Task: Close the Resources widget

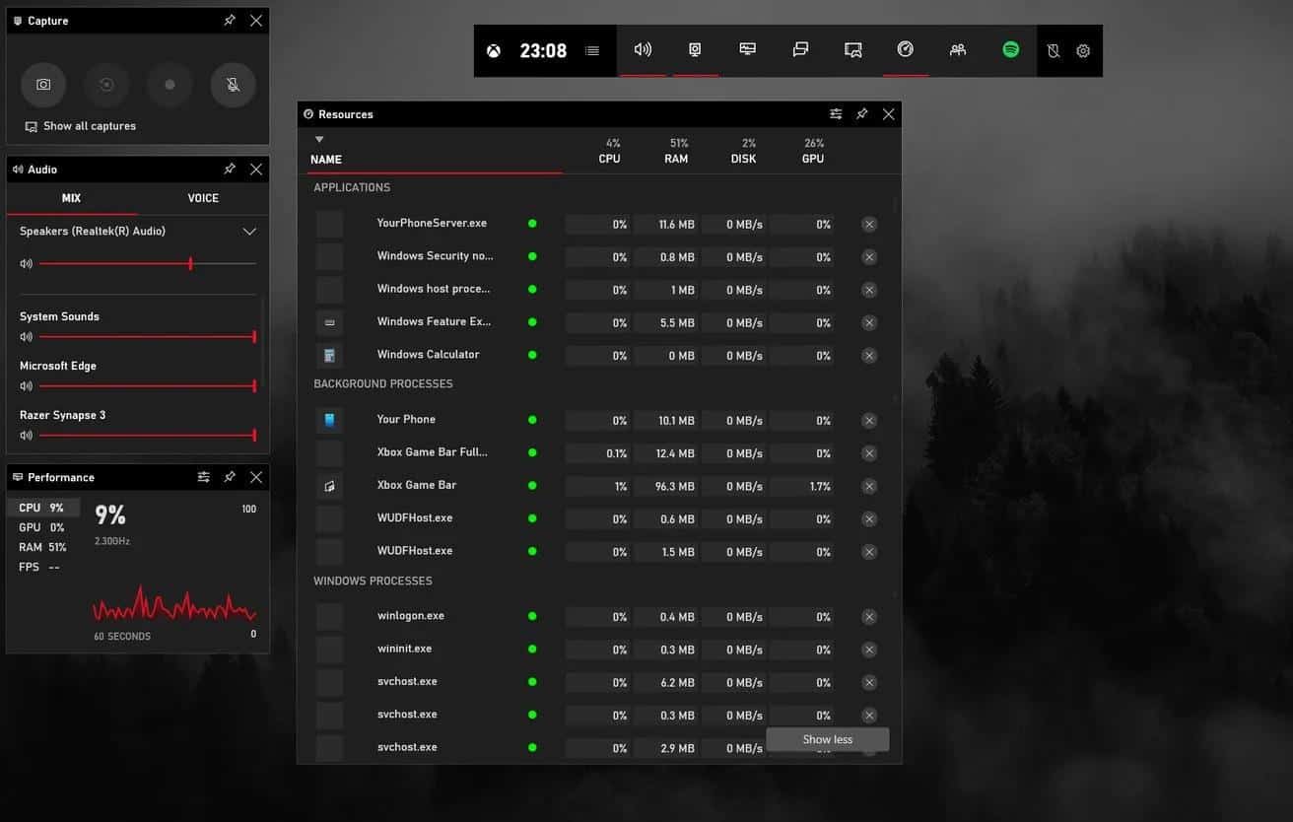Action: [888, 114]
